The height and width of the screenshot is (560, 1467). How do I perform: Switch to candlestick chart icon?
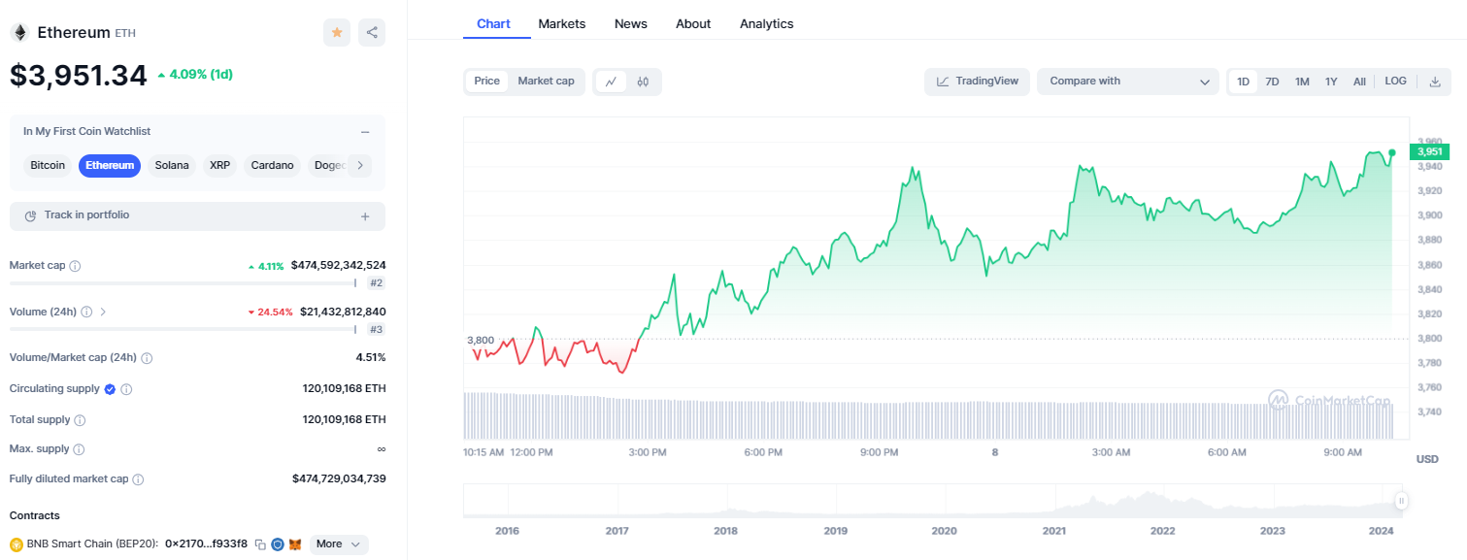[643, 82]
